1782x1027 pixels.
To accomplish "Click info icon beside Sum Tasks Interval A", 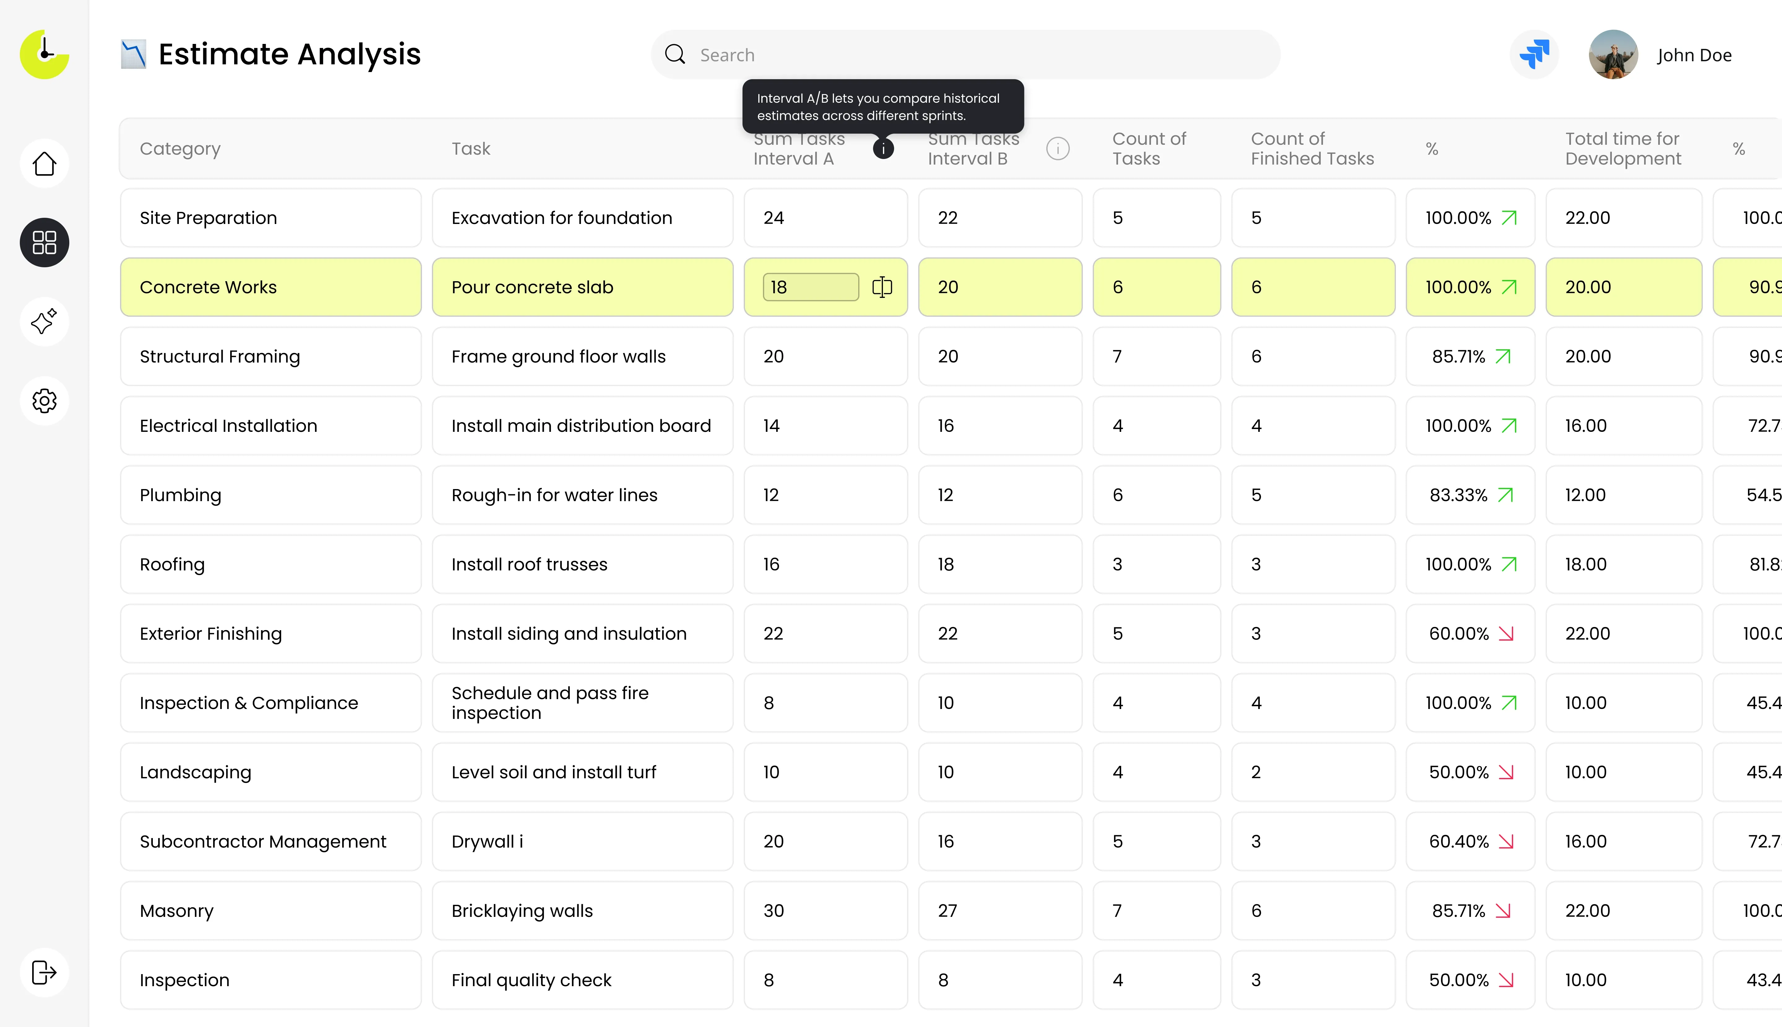I will pyautogui.click(x=883, y=149).
